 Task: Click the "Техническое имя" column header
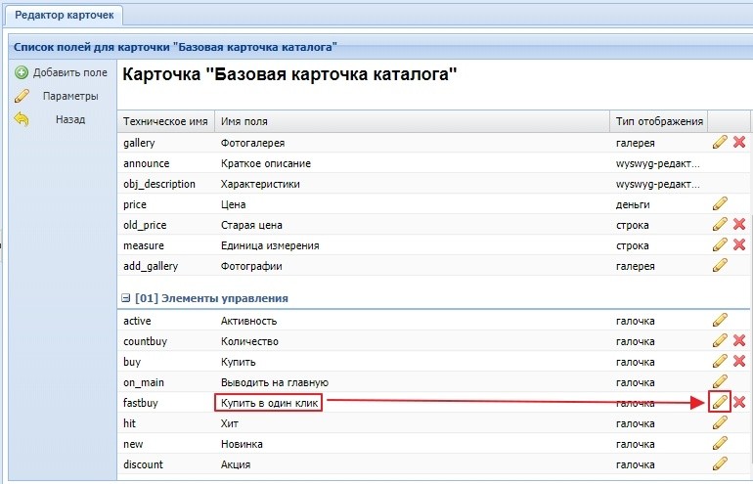pos(164,121)
